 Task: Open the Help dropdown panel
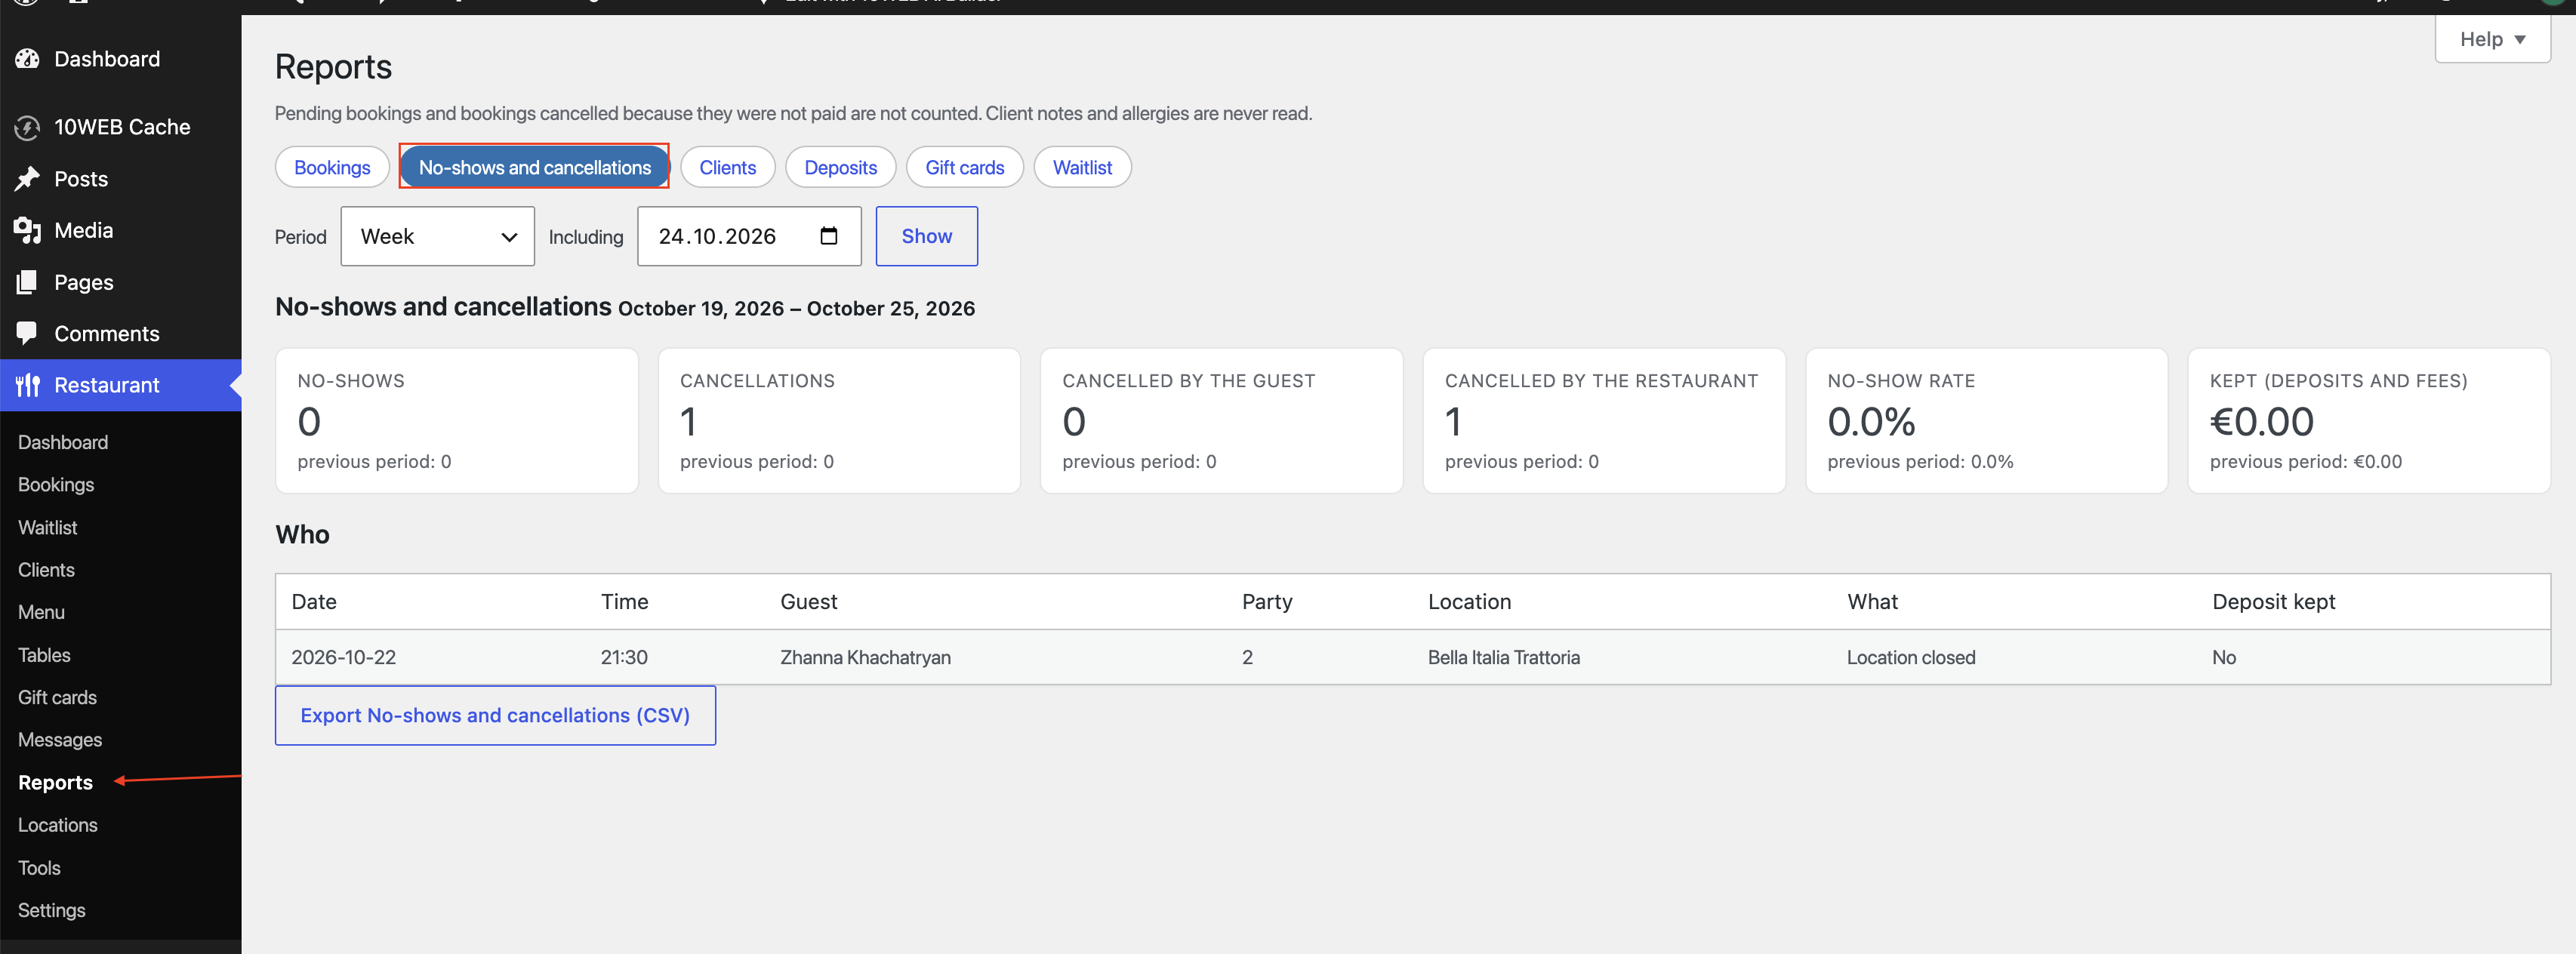(x=2491, y=39)
